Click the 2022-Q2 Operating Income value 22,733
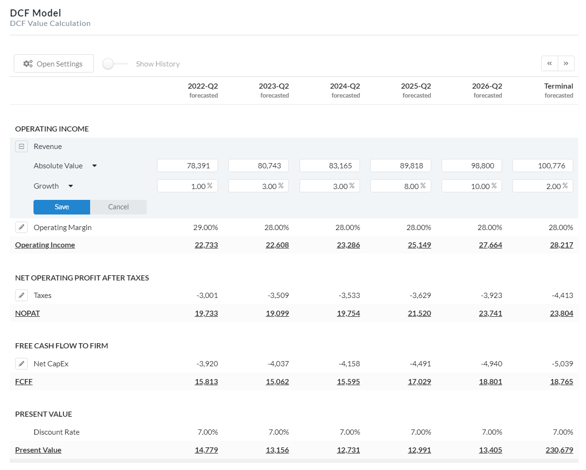 206,245
